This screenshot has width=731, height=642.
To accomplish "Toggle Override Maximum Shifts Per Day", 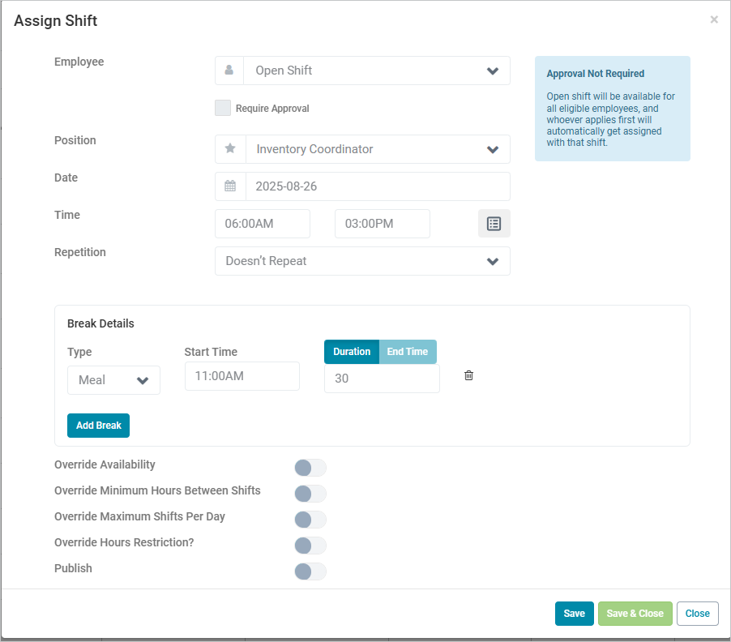I will pos(310,520).
